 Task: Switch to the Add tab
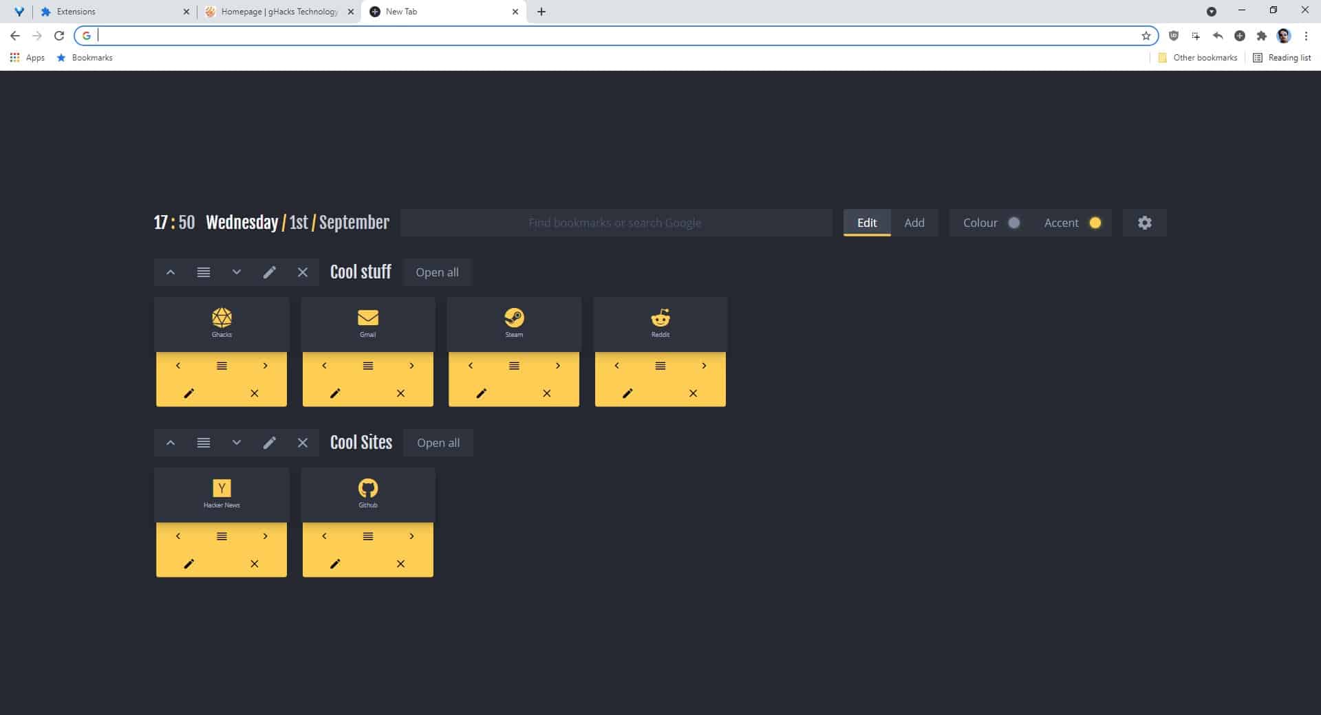914,222
